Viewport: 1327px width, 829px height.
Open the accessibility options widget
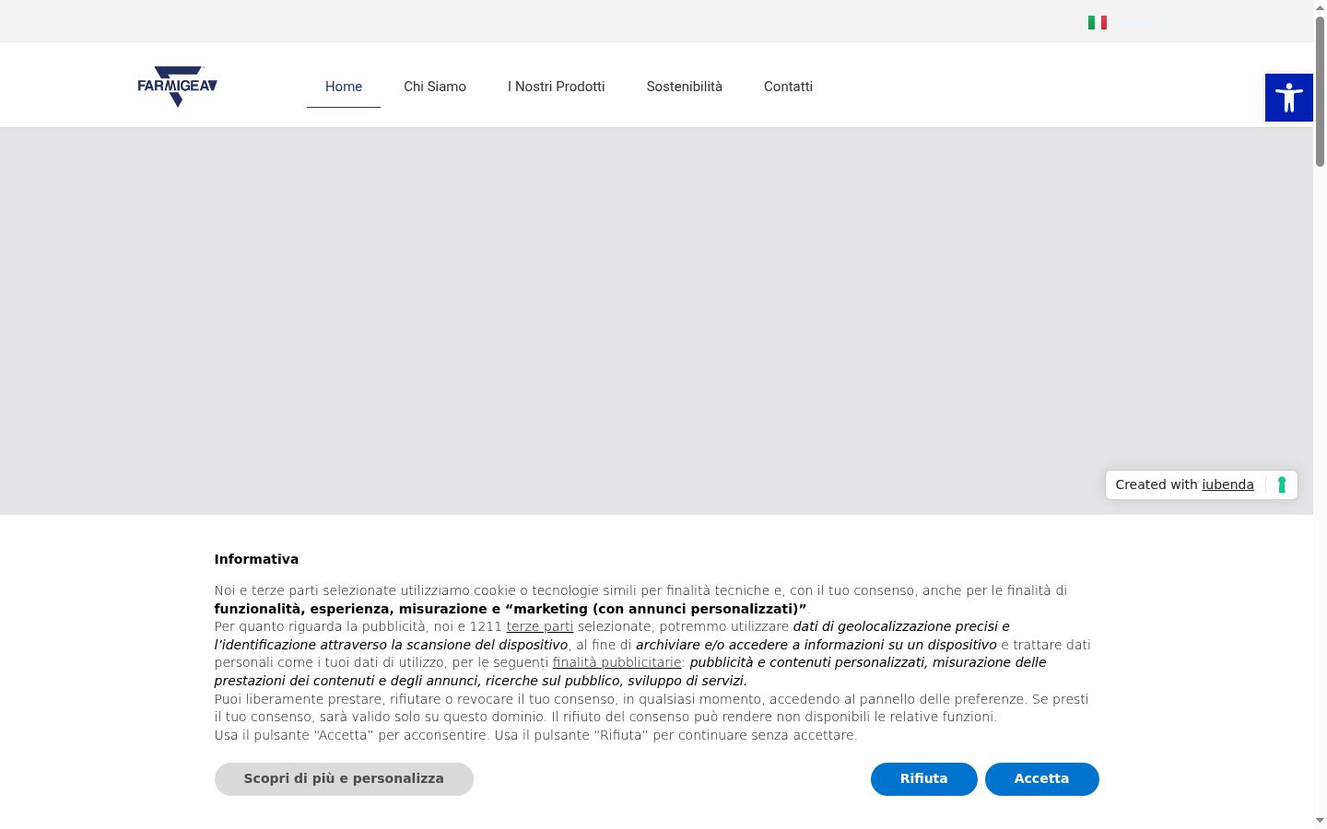click(x=1289, y=98)
